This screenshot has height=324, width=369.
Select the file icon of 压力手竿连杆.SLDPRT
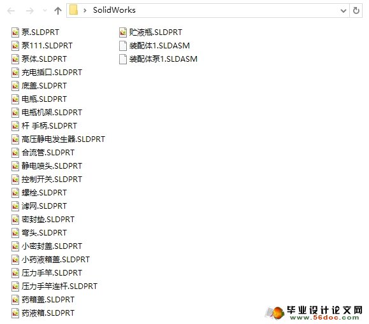[x=15, y=287]
